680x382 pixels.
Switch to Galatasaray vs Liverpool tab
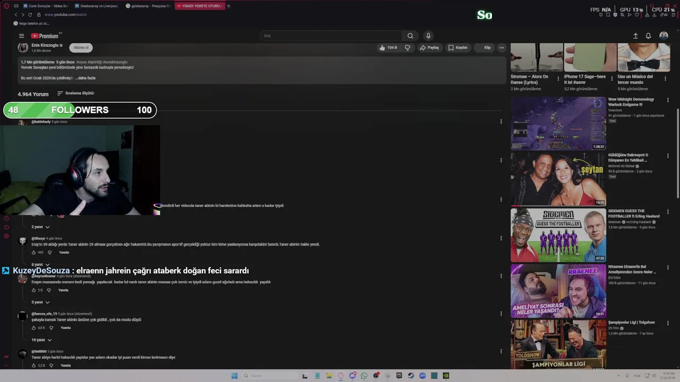click(x=96, y=6)
